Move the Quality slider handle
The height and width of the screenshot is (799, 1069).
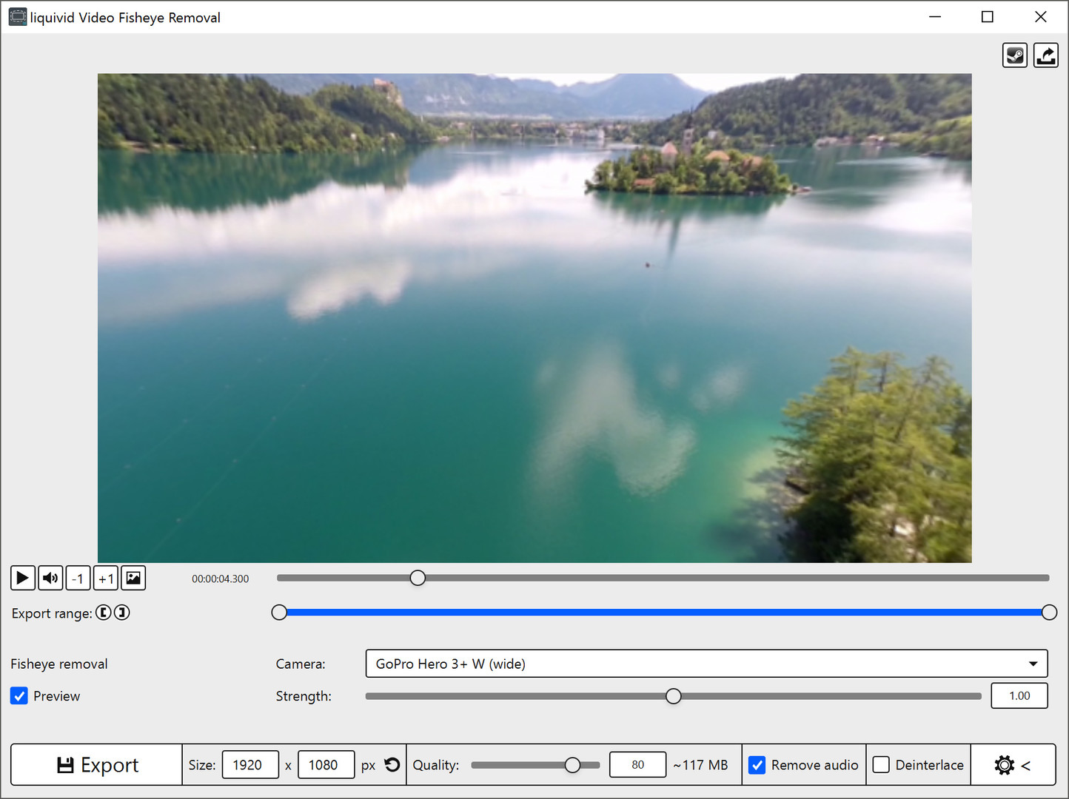(x=572, y=764)
